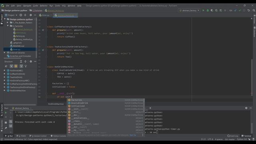Start debugging with the green bug icon

point(208,10)
